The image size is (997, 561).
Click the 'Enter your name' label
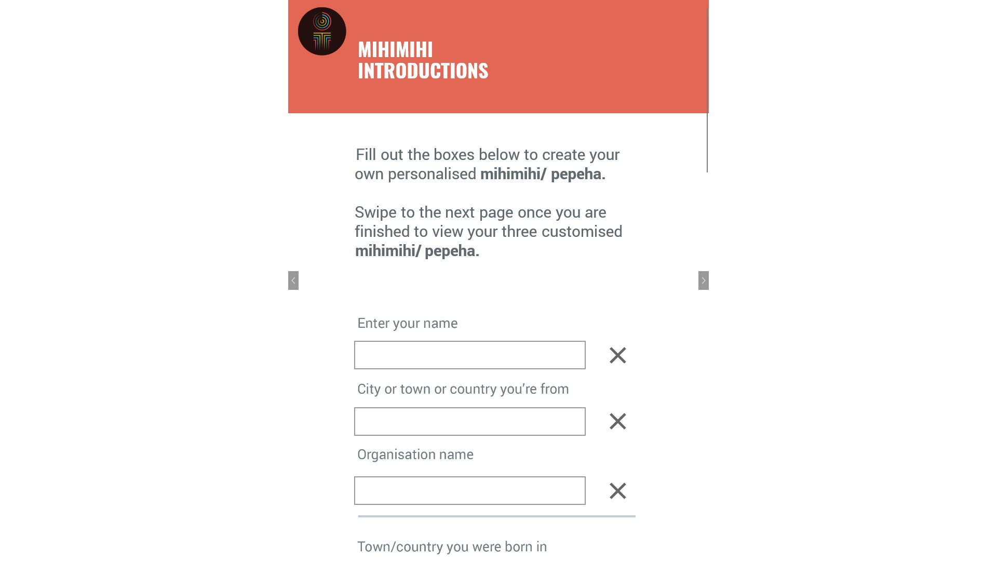pyautogui.click(x=407, y=323)
